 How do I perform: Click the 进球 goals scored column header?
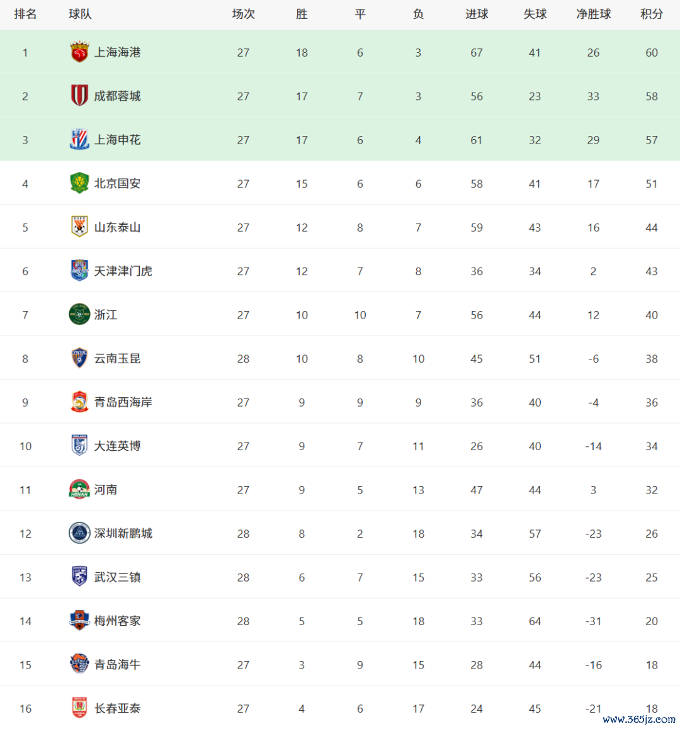477,14
